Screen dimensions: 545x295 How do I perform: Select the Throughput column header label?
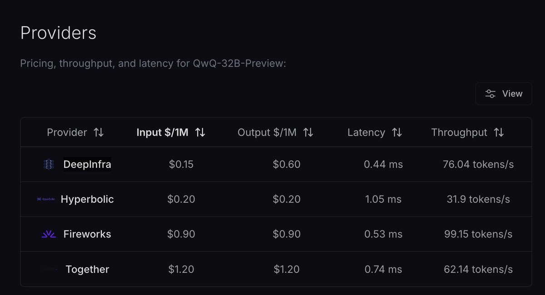(x=459, y=133)
